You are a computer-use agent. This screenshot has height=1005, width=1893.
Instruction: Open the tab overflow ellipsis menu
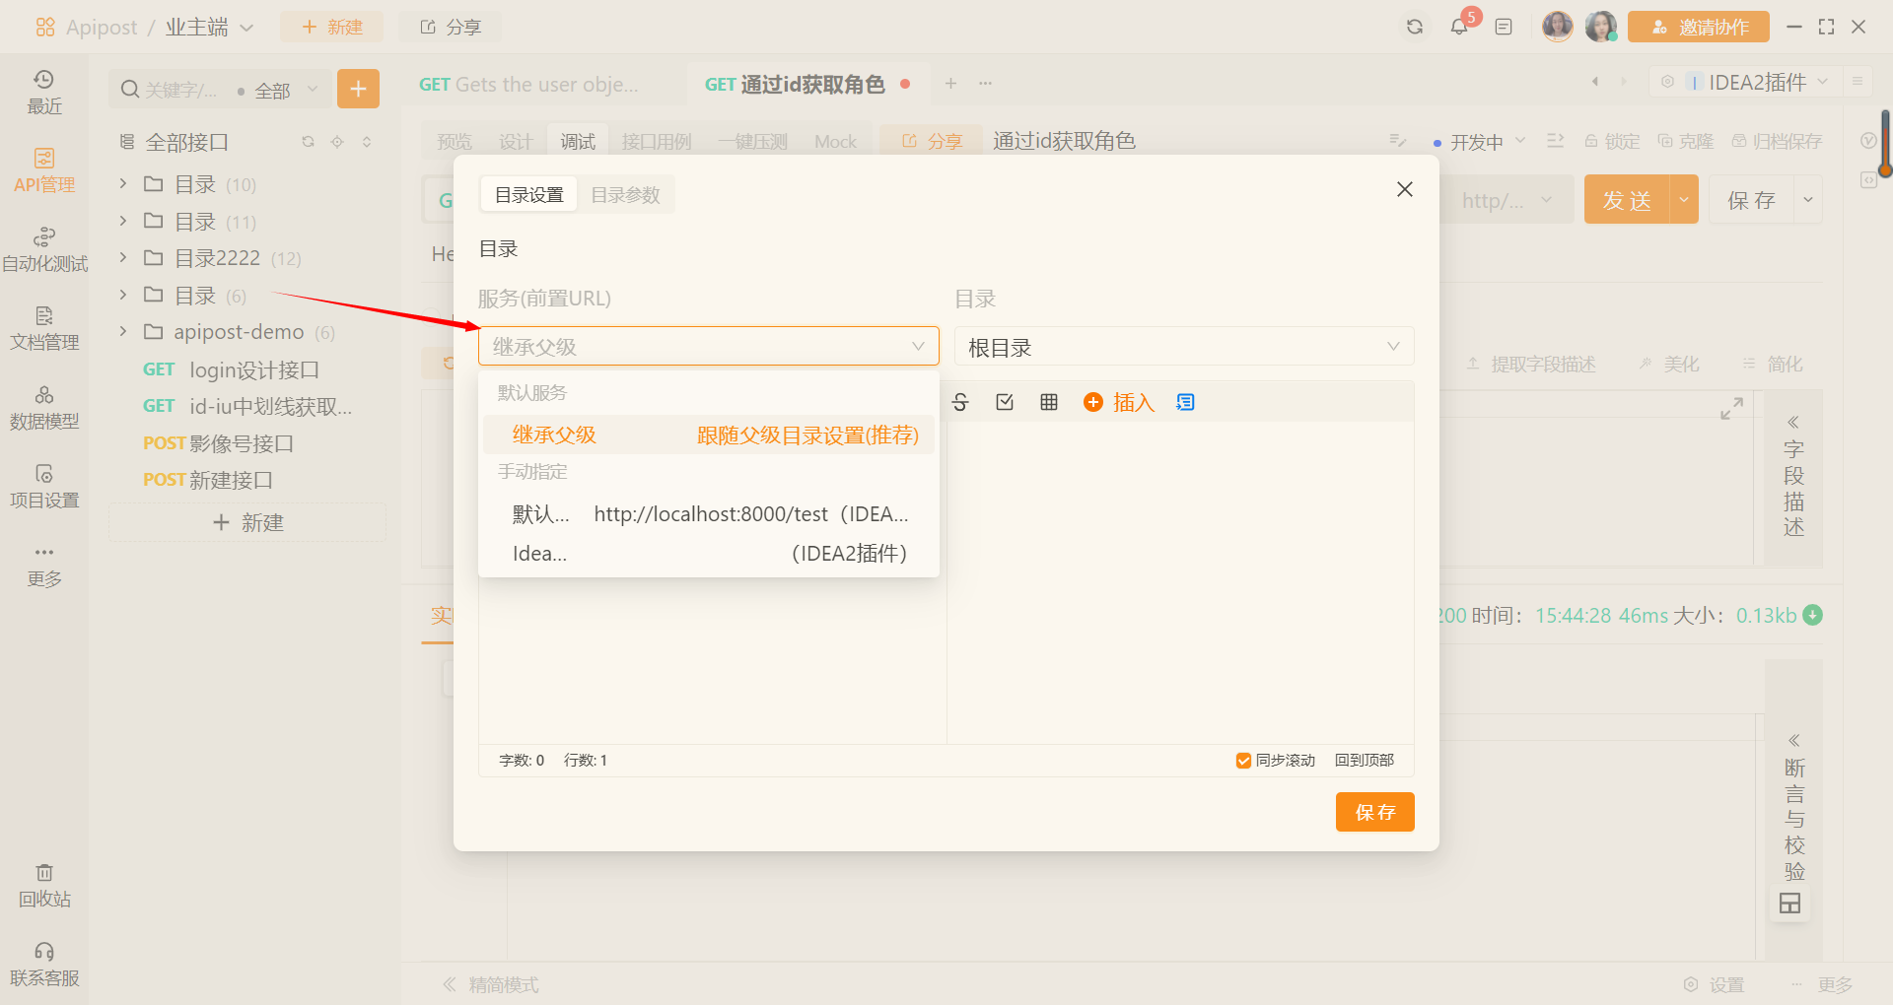pyautogui.click(x=985, y=84)
